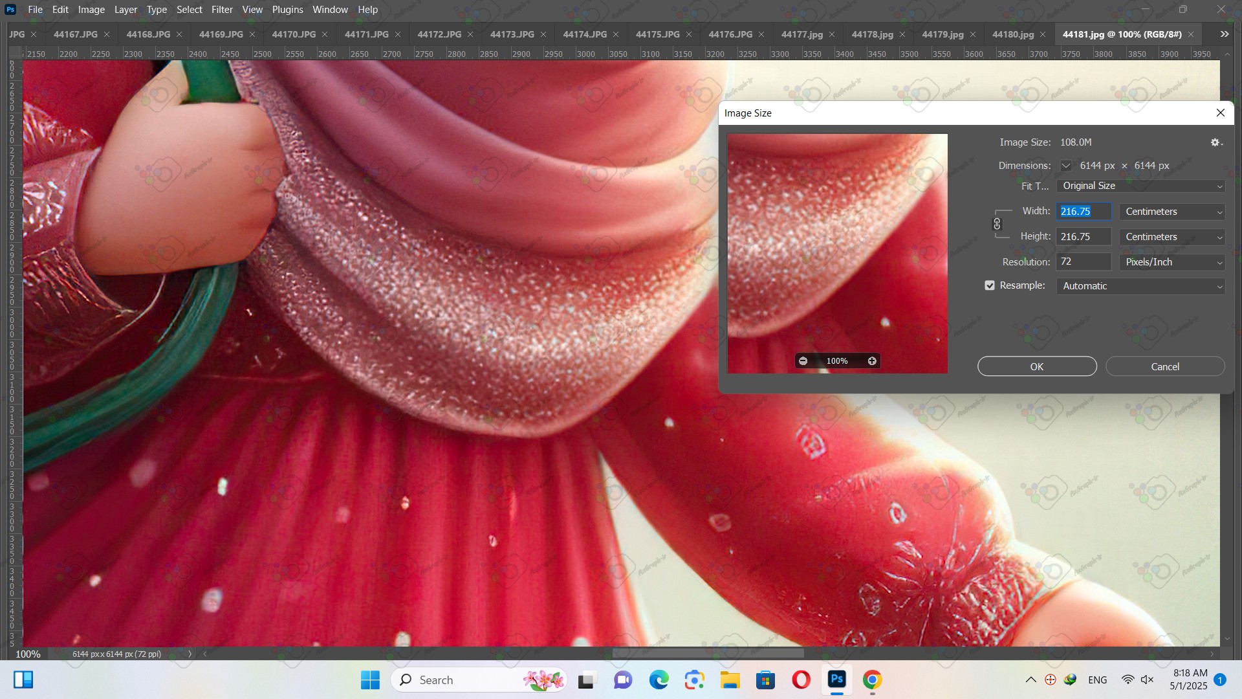Close the Image Size dialog
The image size is (1242, 699).
(x=1221, y=113)
